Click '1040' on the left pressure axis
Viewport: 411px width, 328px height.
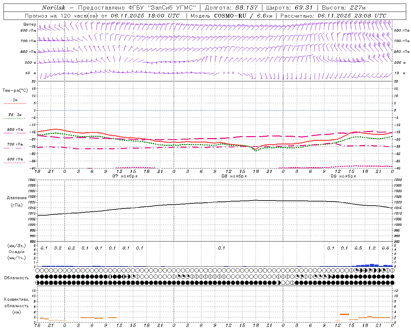coord(31,180)
